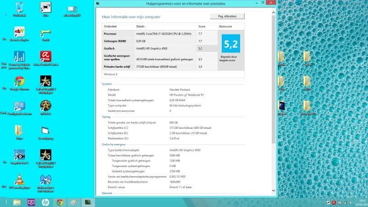The height and width of the screenshot is (207, 368).
Task: Open the Configuratiescherm desktop shortcut
Action: [19, 108]
